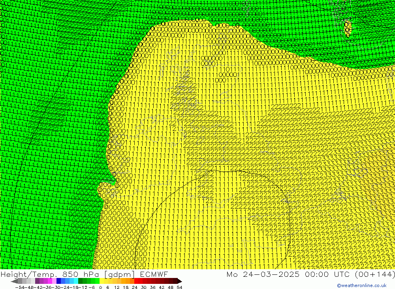Select the bright red swatch above 24 label
395x289 pixels.
pyautogui.click(x=136, y=281)
